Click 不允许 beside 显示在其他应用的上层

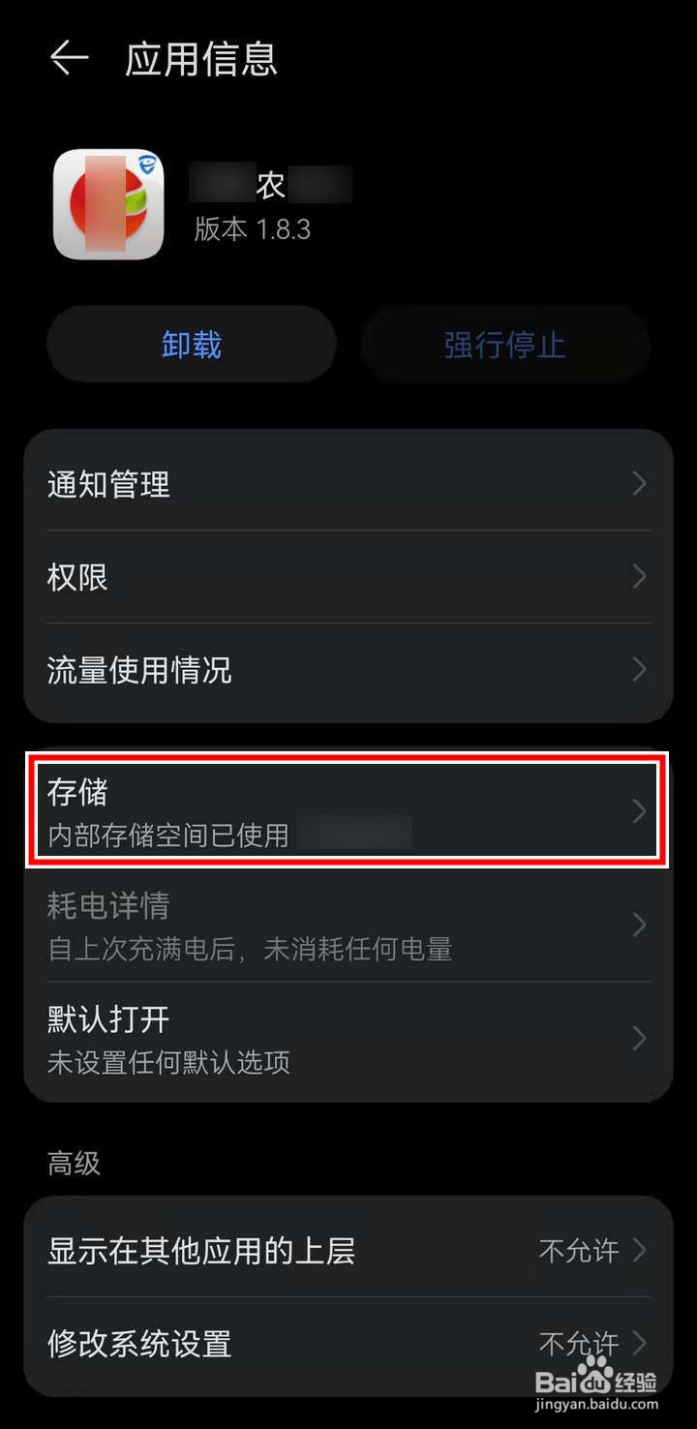coord(579,1250)
